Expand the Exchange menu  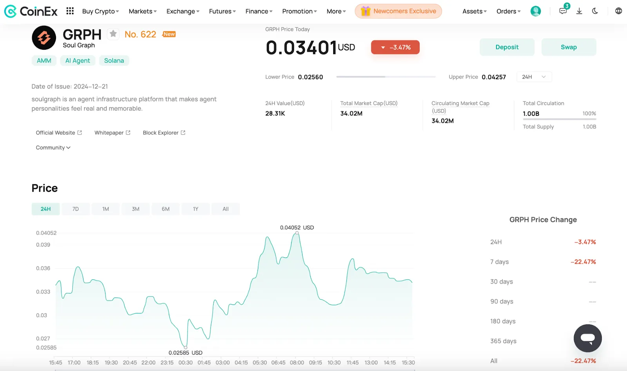[x=183, y=11]
